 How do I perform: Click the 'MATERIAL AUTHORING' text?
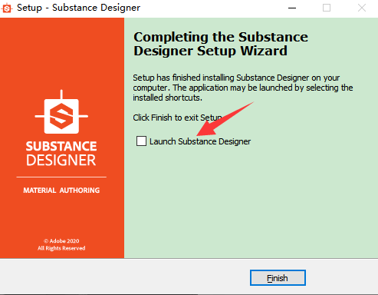[61, 191]
